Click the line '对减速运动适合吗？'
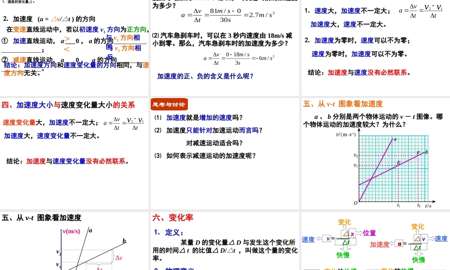450x270 pixels. (x=214, y=143)
